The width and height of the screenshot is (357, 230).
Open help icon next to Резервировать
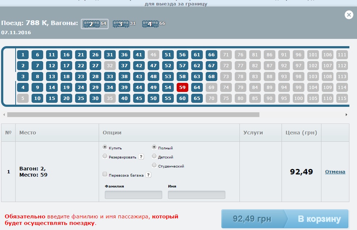pyautogui.click(x=141, y=157)
